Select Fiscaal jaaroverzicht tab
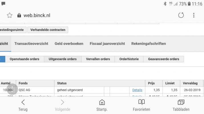Viewport: 204px width, 114px height. click(x=107, y=43)
